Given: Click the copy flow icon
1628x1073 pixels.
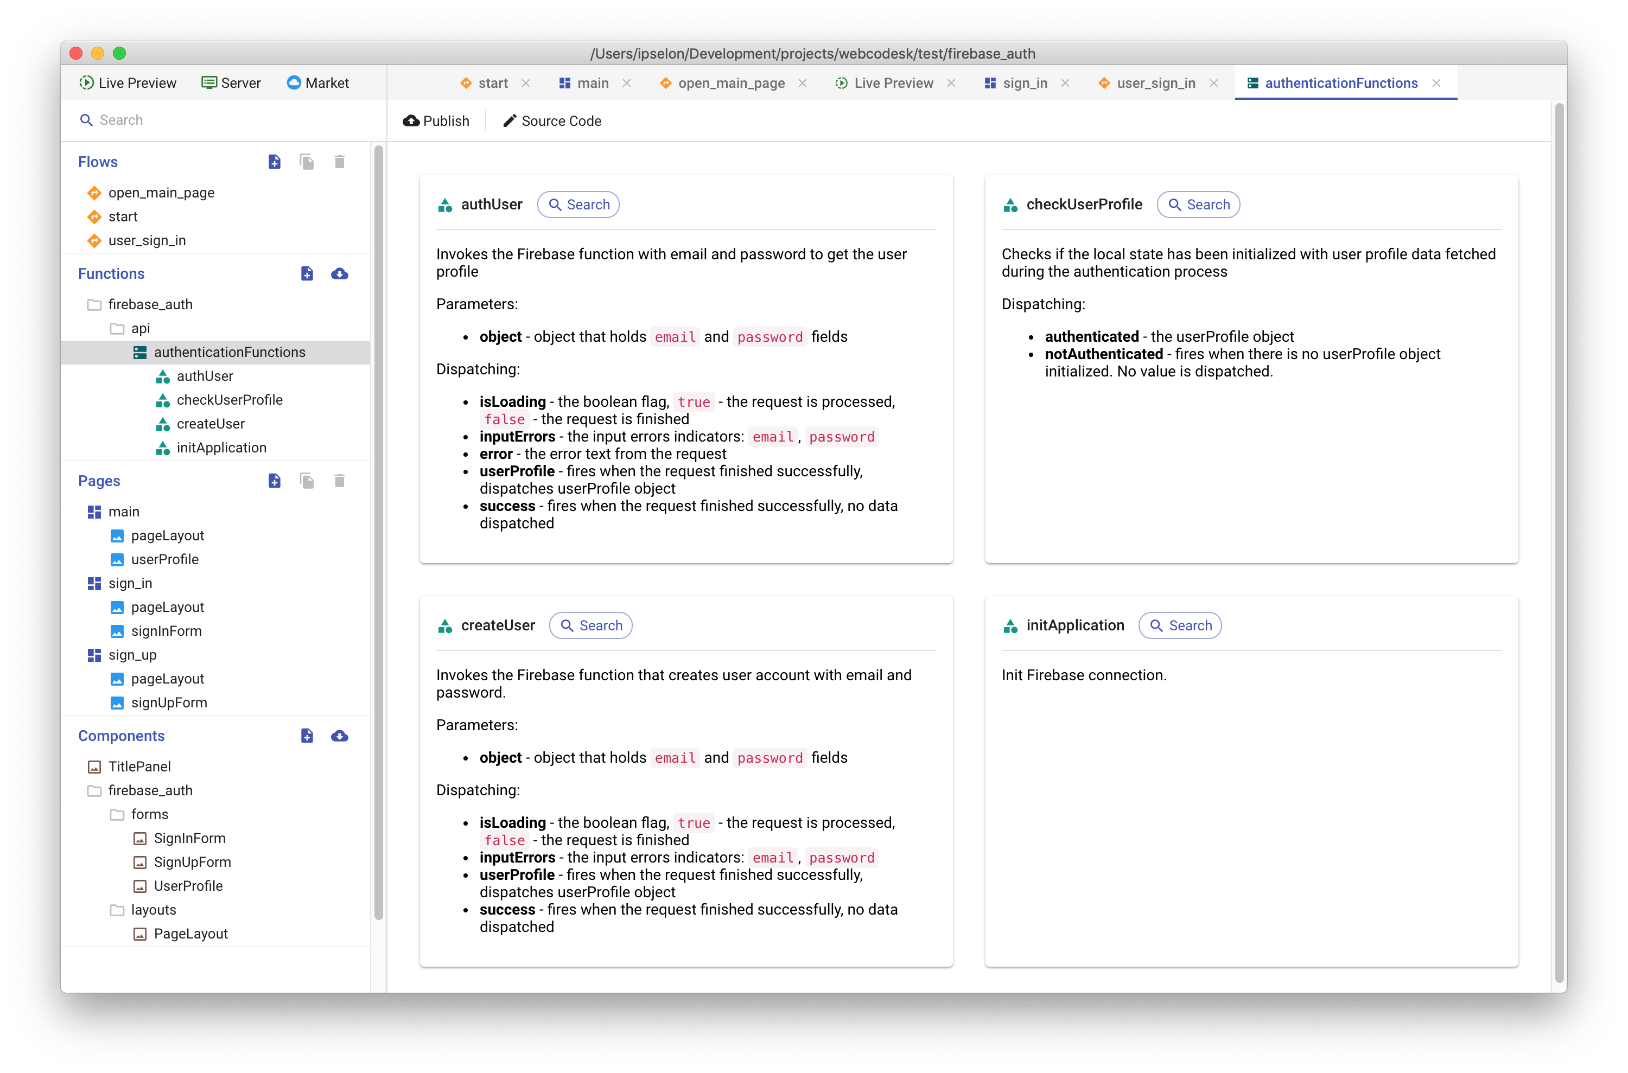Looking at the screenshot, I should point(307,162).
